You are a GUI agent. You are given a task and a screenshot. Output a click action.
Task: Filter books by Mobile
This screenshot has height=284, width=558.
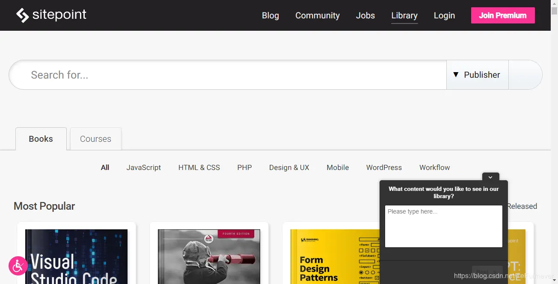click(338, 167)
